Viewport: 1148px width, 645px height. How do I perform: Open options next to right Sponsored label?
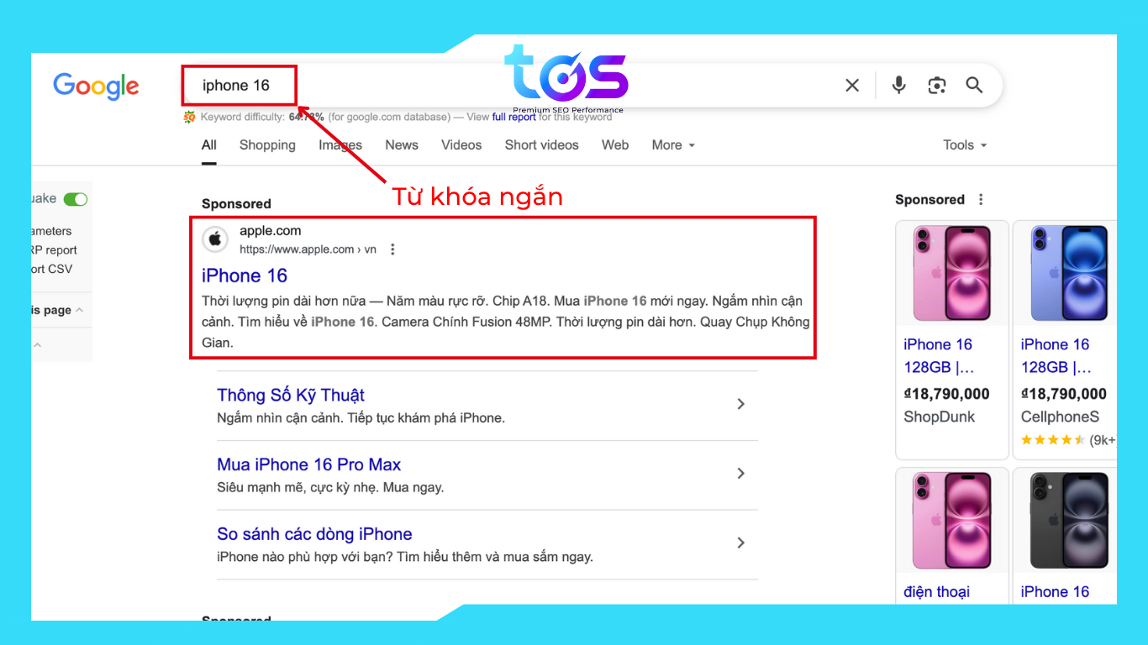click(x=981, y=200)
